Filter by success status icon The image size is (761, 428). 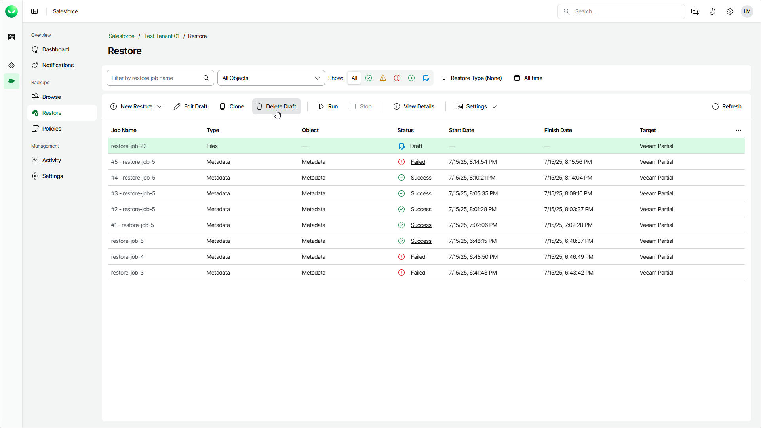tap(369, 78)
